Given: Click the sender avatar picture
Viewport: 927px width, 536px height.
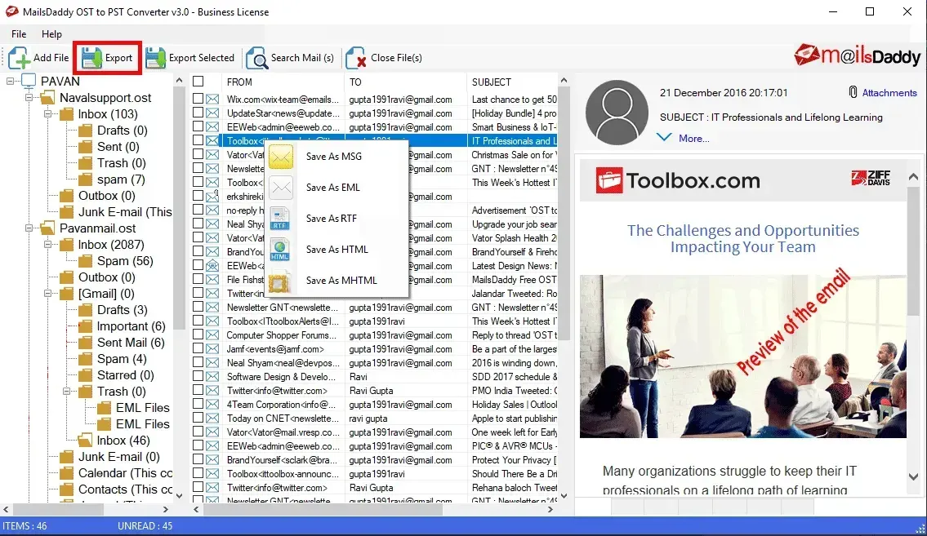Looking at the screenshot, I should coord(617,112).
